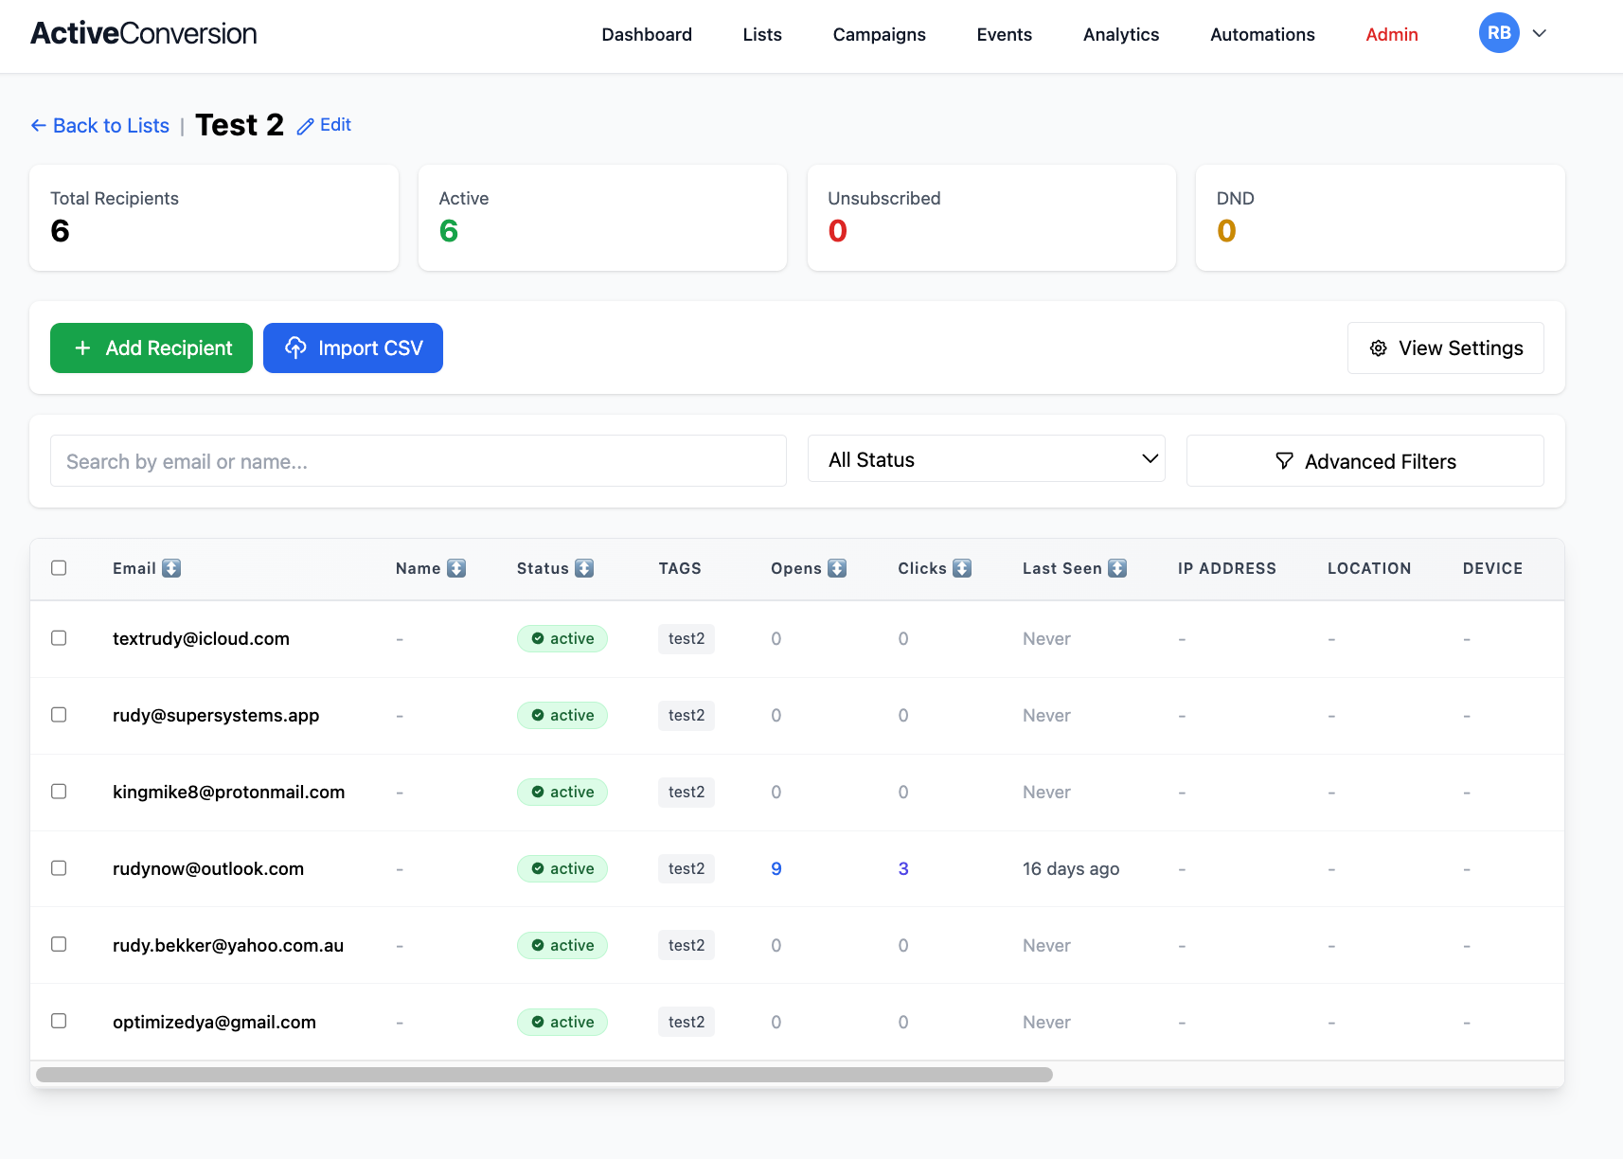Sort by Clicks column icon
The width and height of the screenshot is (1623, 1159).
point(962,568)
